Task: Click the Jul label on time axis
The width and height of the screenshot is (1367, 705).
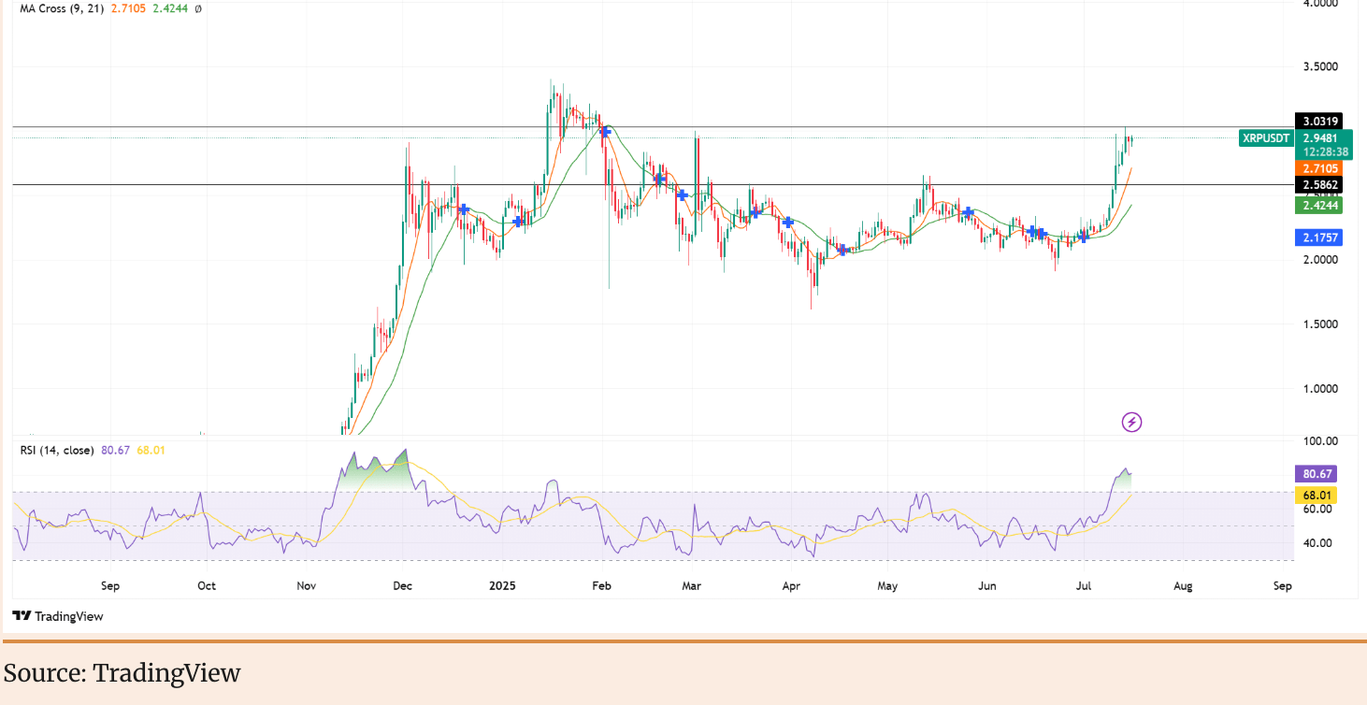Action: tap(1083, 586)
